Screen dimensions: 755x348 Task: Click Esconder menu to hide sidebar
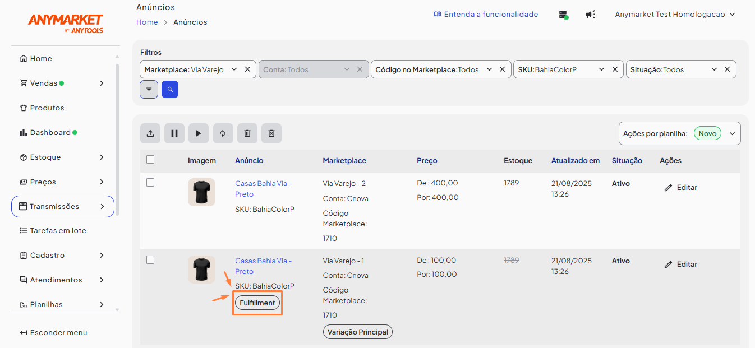tap(53, 332)
